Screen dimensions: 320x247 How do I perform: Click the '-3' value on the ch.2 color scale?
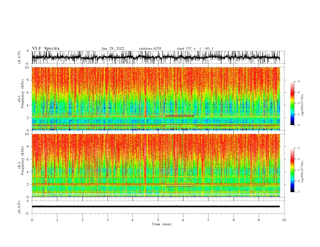[298, 148]
